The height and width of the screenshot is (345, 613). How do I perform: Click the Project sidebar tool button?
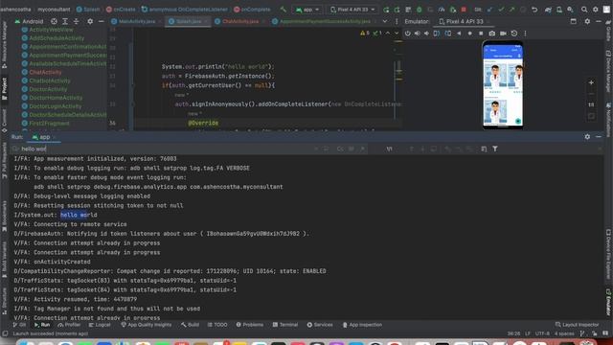point(4,88)
